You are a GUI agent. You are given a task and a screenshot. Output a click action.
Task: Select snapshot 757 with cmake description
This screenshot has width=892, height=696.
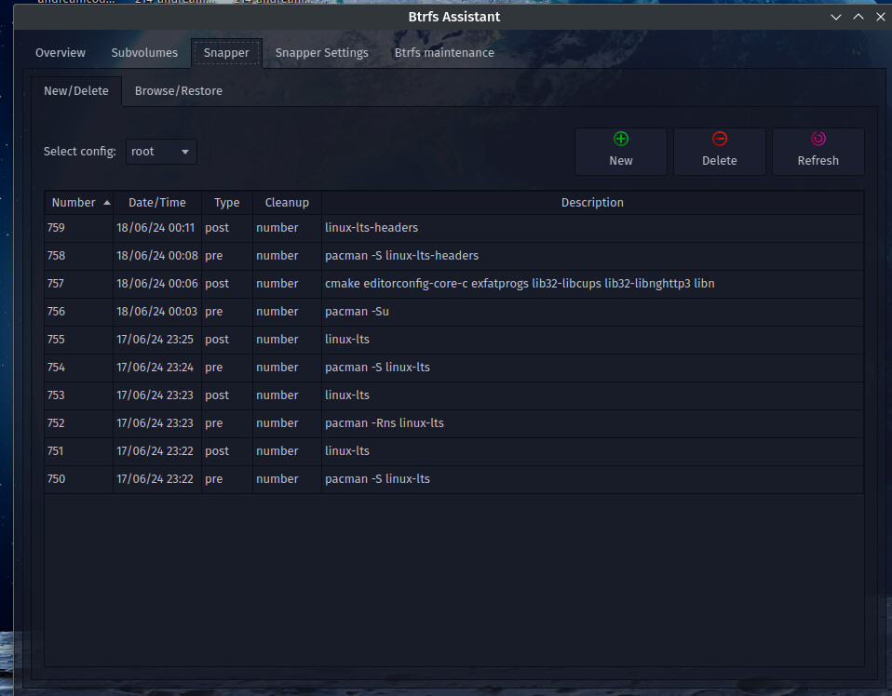pyautogui.click(x=520, y=284)
